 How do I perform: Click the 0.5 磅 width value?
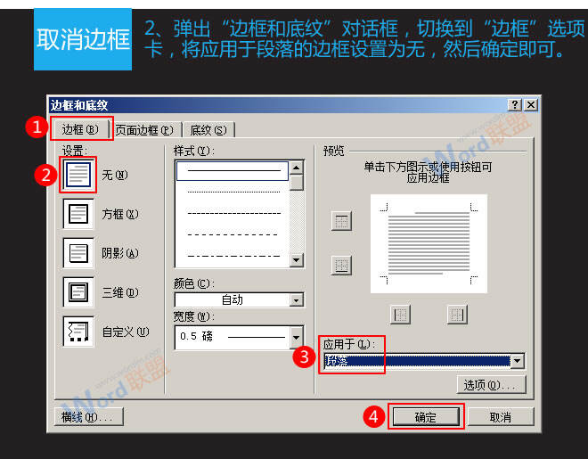tap(196, 336)
